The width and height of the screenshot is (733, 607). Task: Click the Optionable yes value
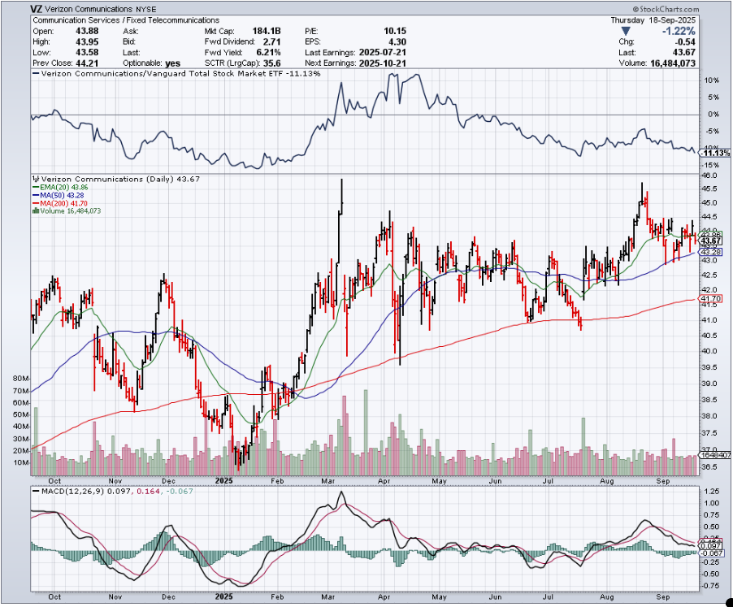[x=173, y=63]
